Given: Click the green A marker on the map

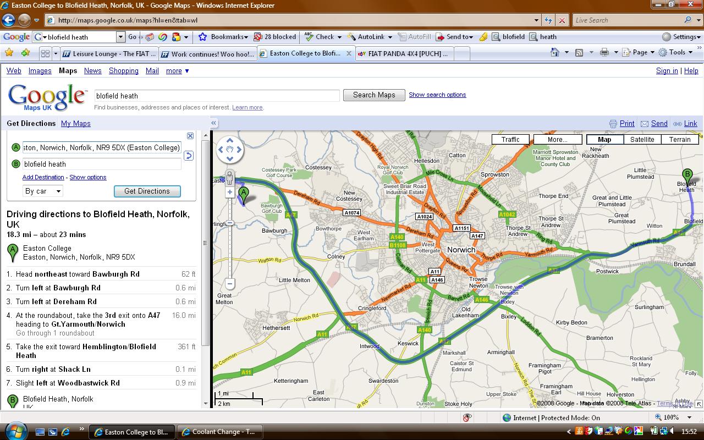Looking at the screenshot, I should coord(244,194).
